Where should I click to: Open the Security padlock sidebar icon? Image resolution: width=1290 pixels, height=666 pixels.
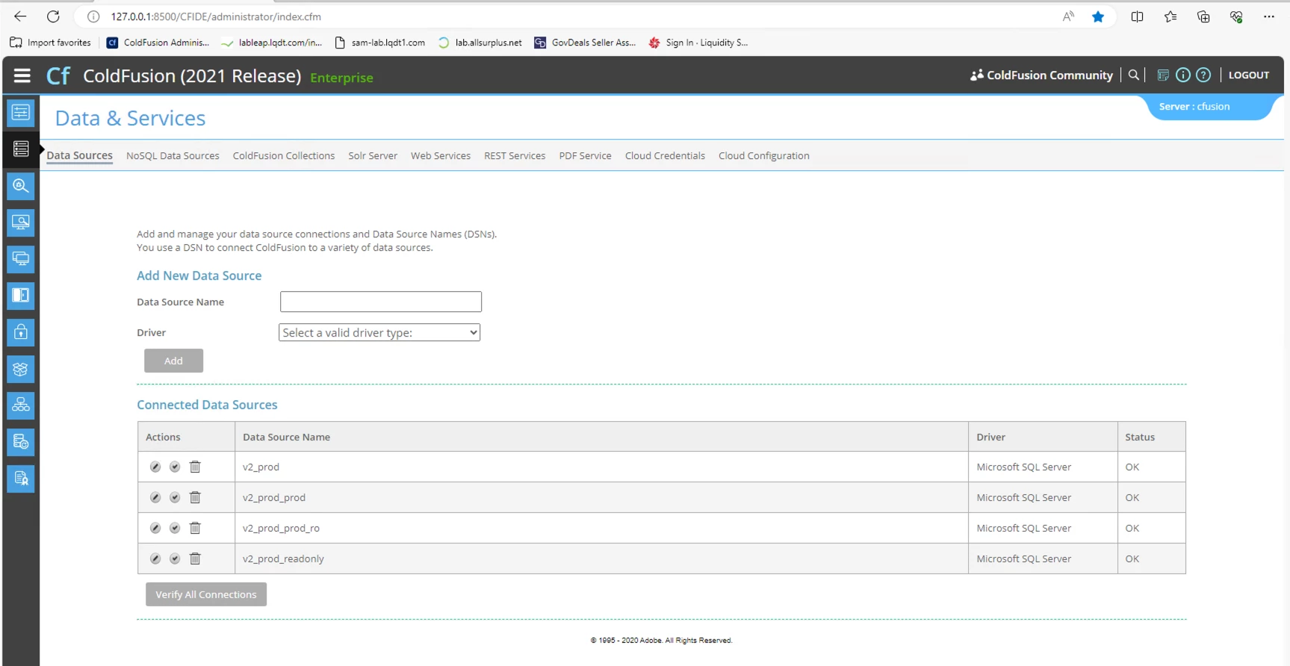click(x=21, y=332)
